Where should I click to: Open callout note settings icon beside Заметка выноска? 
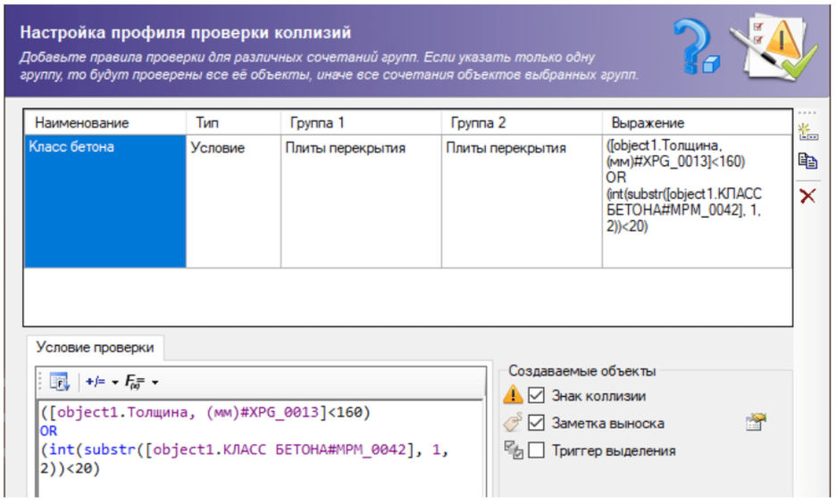pos(757,423)
